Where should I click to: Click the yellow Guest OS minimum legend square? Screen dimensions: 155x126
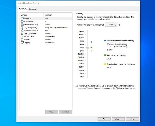(105, 64)
